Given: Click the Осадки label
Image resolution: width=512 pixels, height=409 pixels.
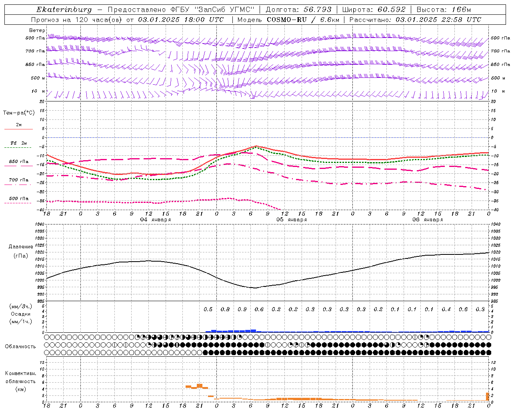Looking at the screenshot, I should [21, 314].
